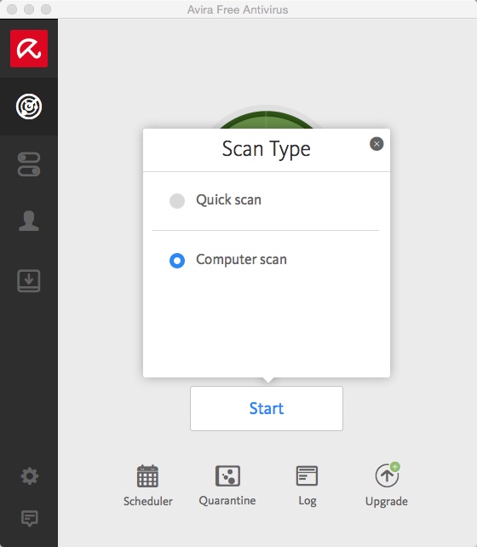The width and height of the screenshot is (477, 547).
Task: Open settings gear in the sidebar
Action: coord(30,476)
